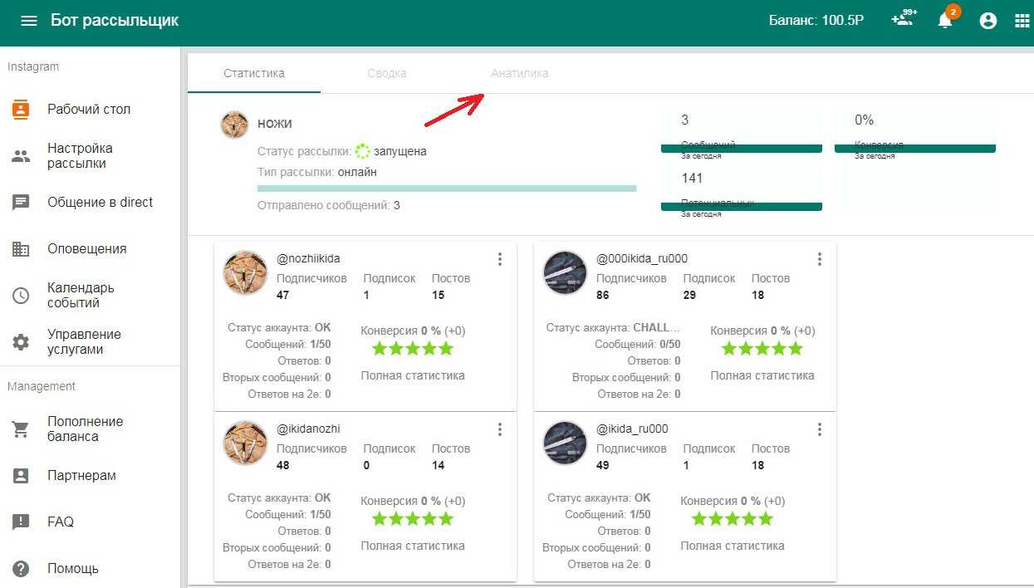Viewport: 1034px width, 588px height.
Task: Switch to the Аналитика tab
Action: 519,73
